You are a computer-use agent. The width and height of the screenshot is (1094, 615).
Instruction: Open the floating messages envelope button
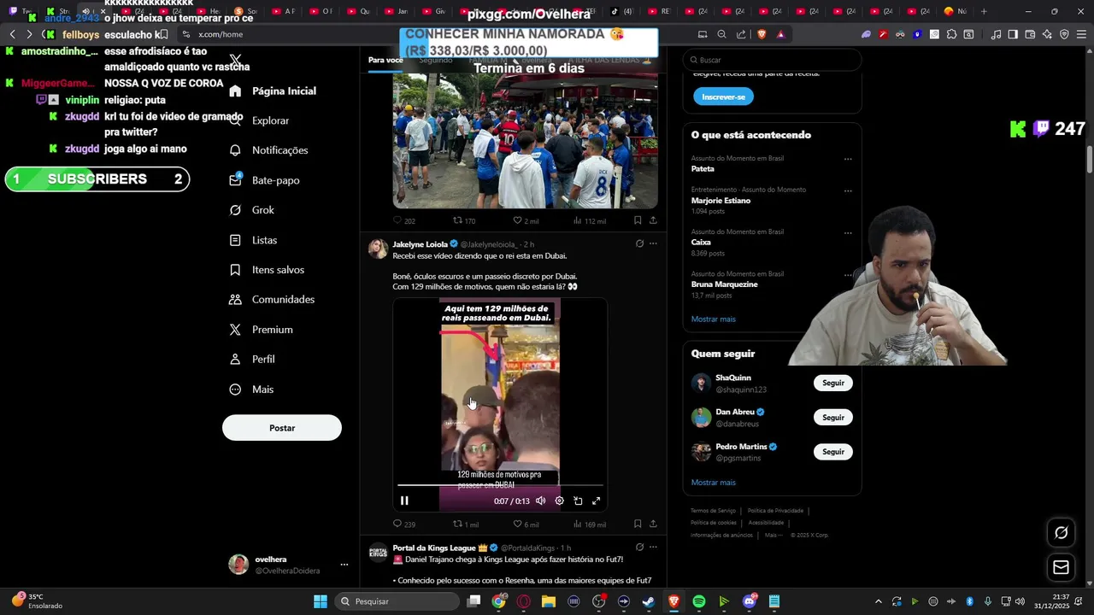click(x=1061, y=567)
